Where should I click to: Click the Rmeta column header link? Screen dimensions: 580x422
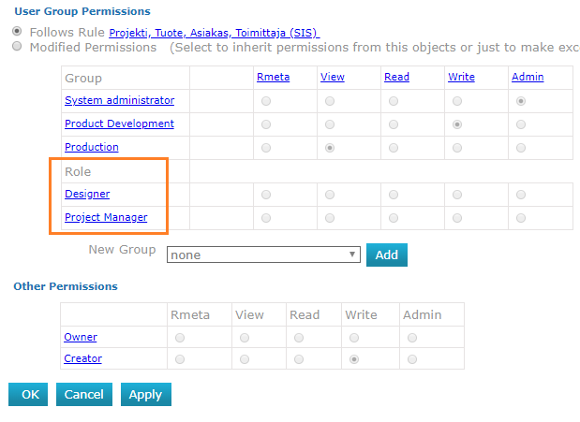(273, 77)
